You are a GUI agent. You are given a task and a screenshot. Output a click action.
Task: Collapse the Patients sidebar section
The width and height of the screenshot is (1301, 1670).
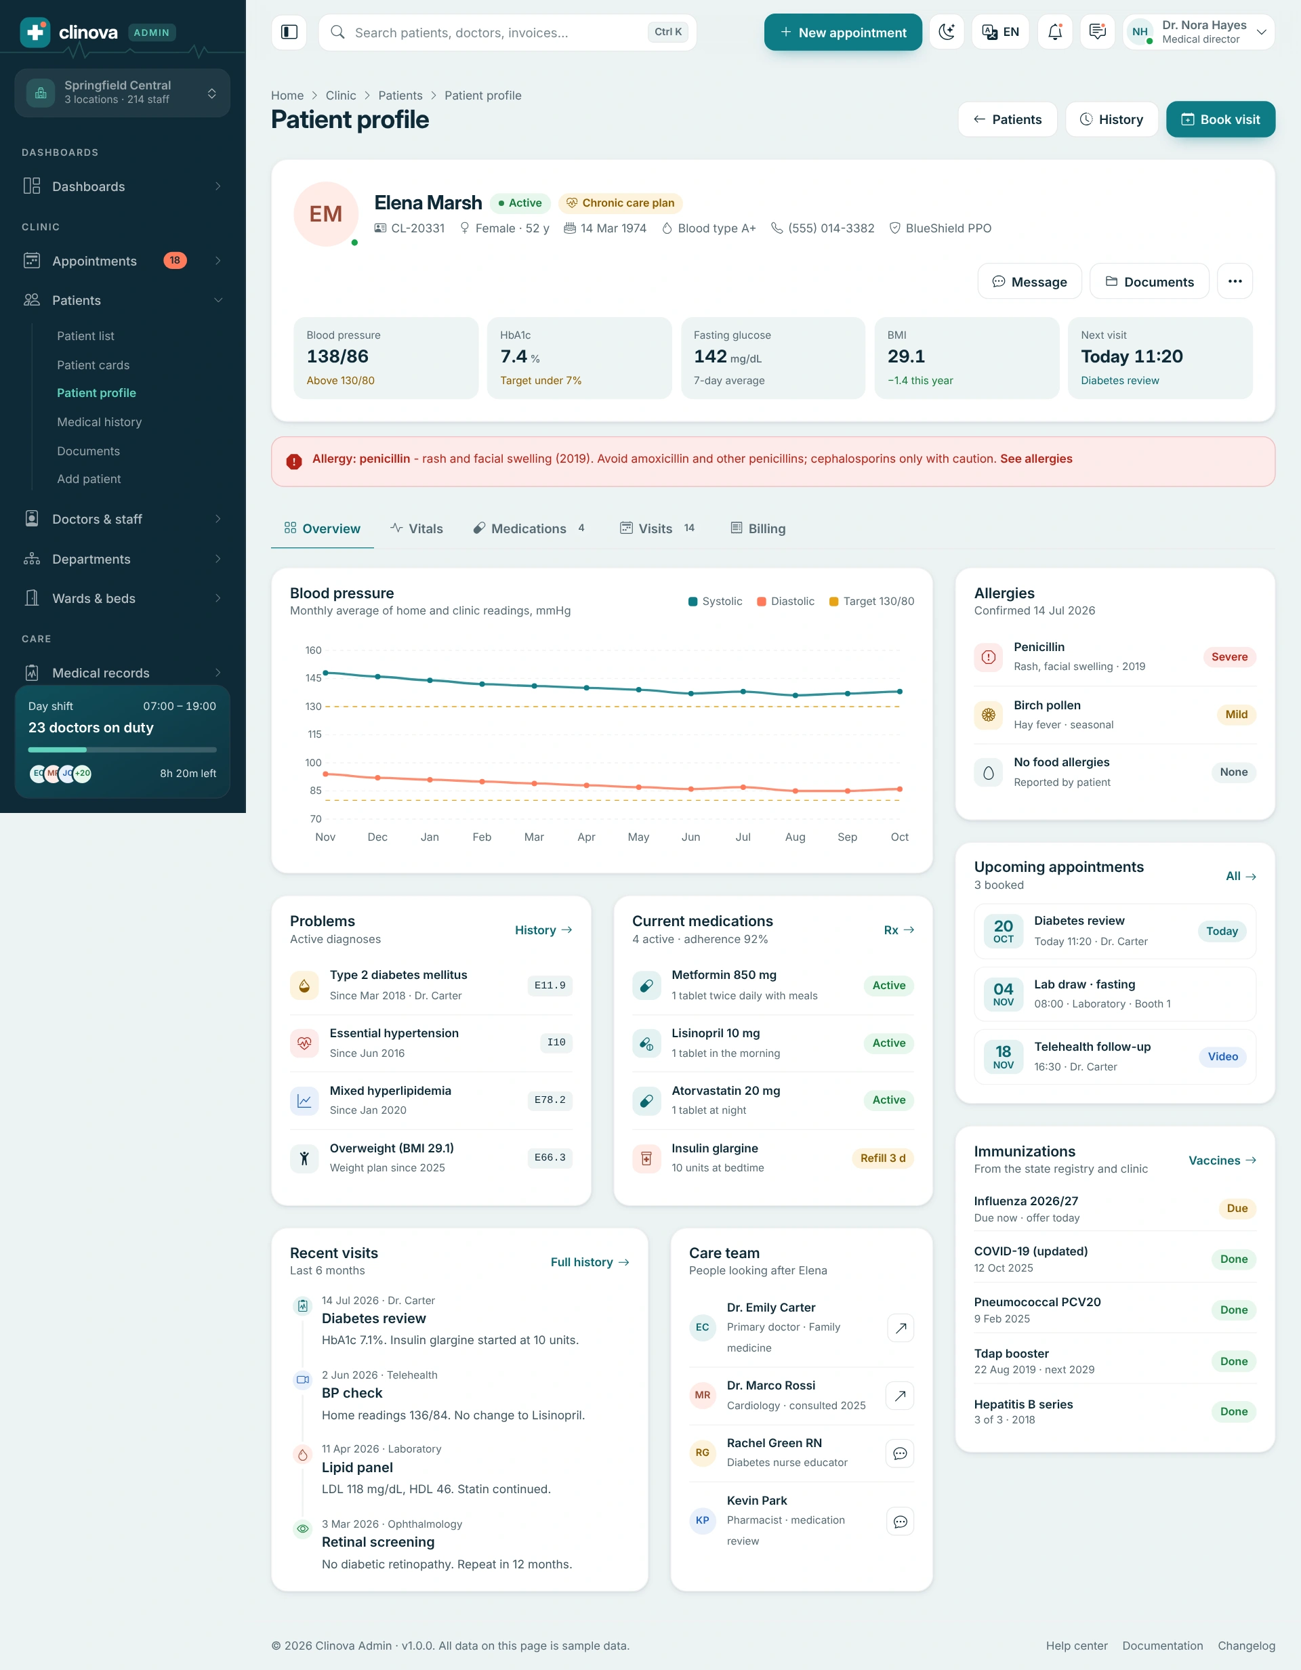[123, 301]
